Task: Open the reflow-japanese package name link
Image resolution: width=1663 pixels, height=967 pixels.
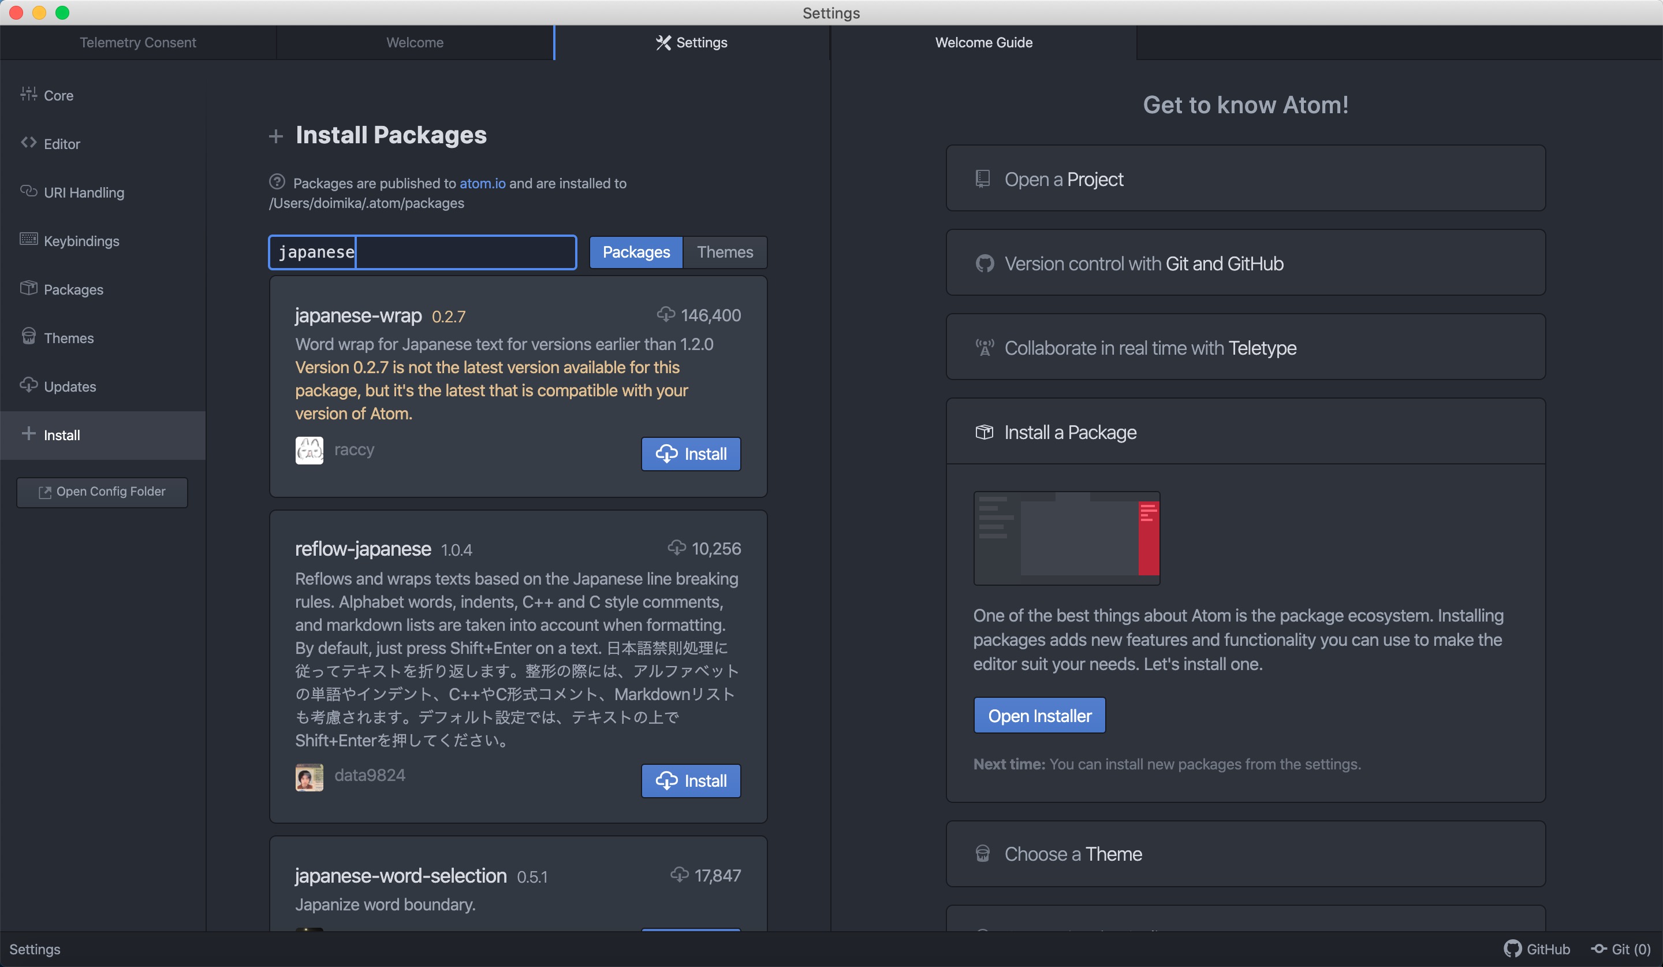Action: click(x=363, y=549)
